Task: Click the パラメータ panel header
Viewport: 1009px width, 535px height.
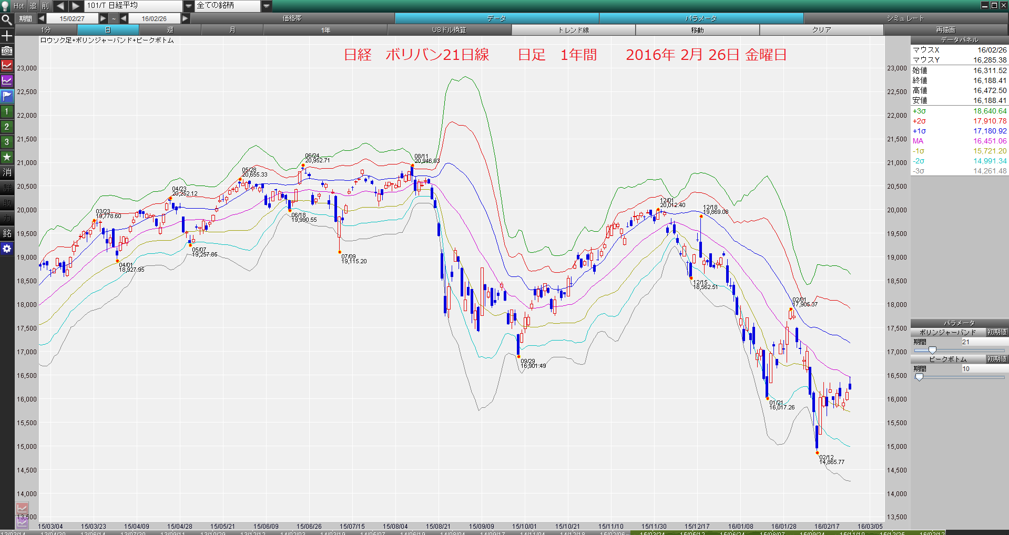Action: [960, 323]
